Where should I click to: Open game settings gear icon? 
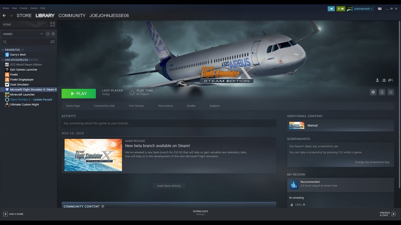click(x=373, y=92)
